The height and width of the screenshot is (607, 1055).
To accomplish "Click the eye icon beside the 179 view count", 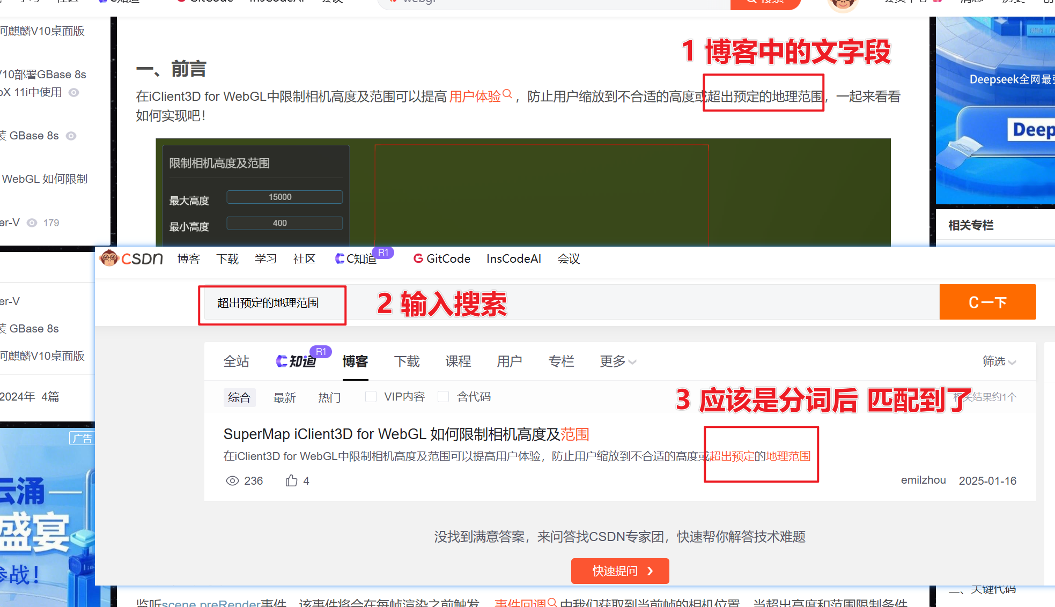I will [32, 223].
